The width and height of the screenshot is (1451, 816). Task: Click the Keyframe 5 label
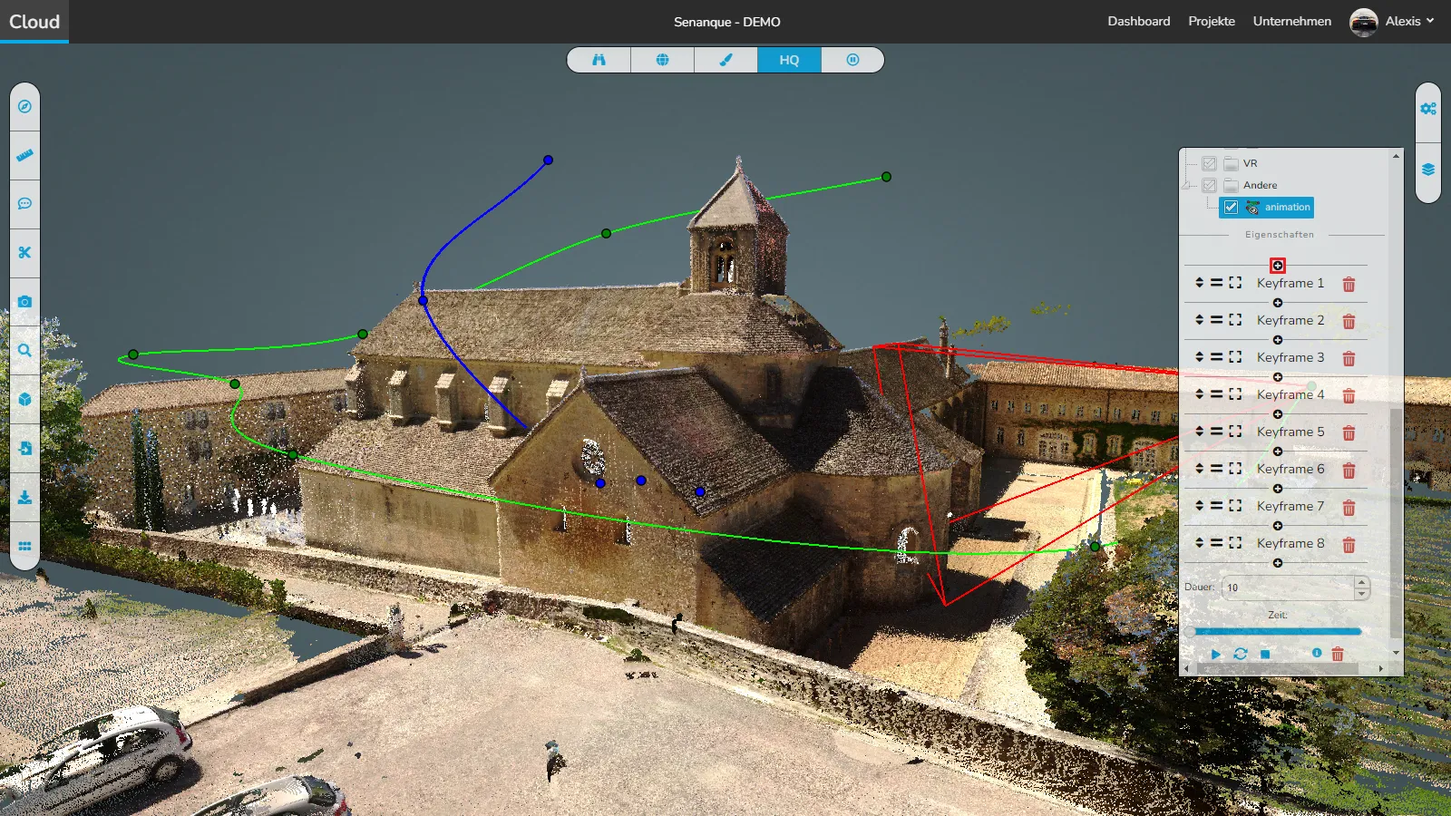1290,432
